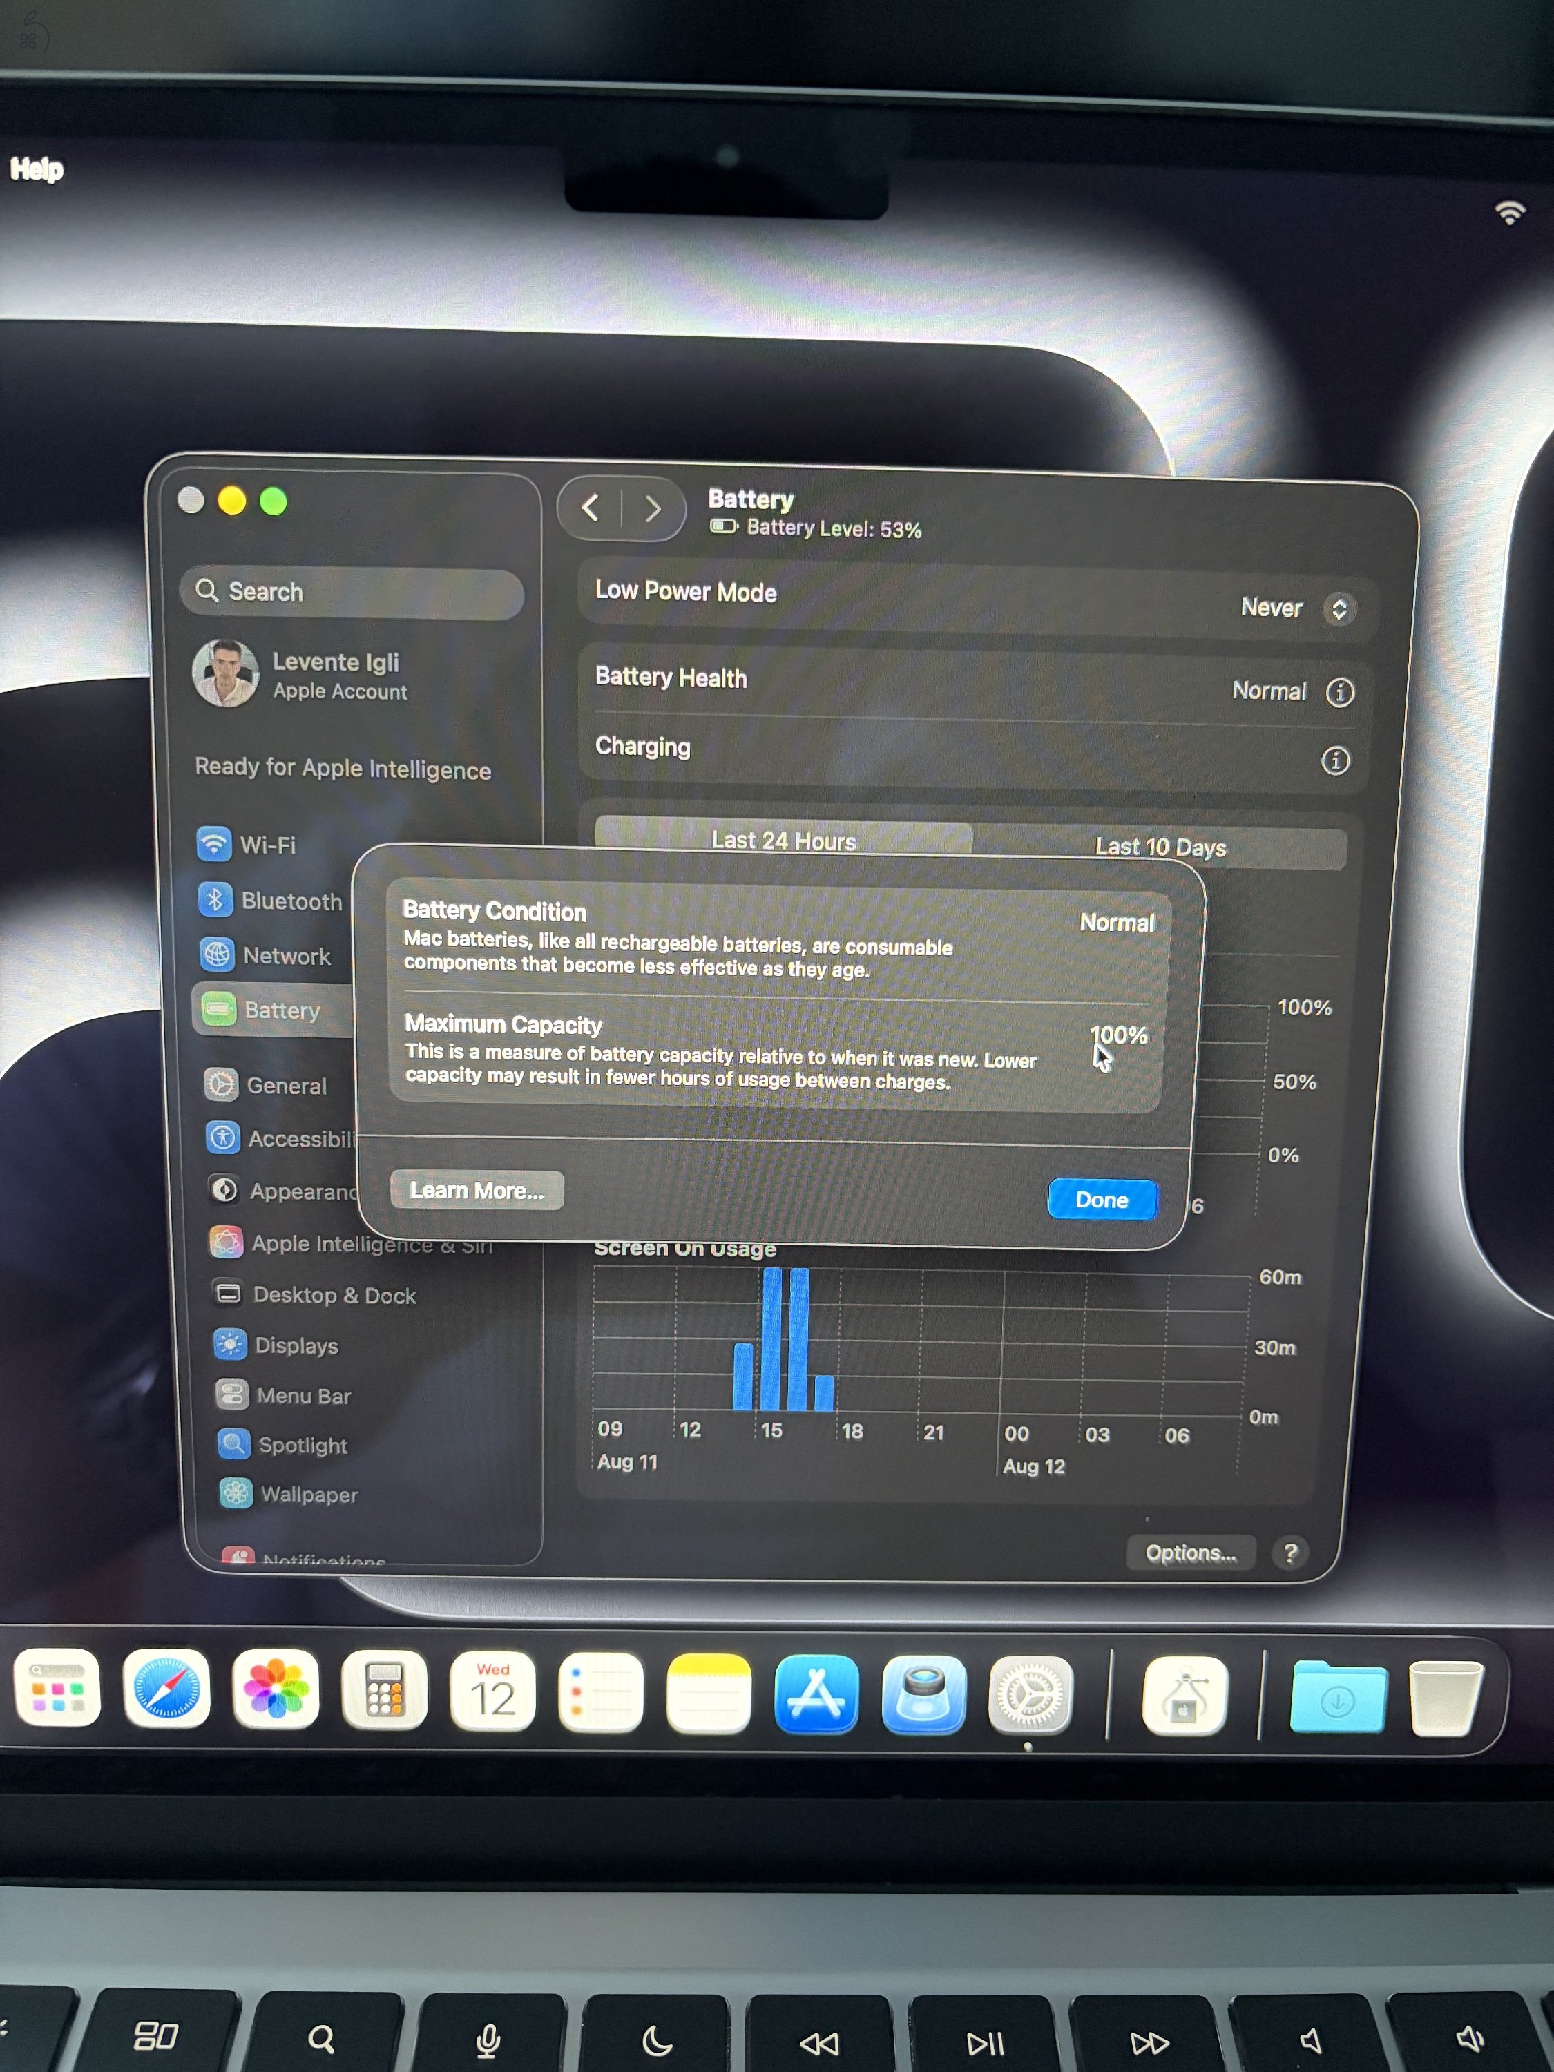Image resolution: width=1554 pixels, height=2072 pixels.
Task: Open the Trash in the Dock
Action: (x=1446, y=1698)
